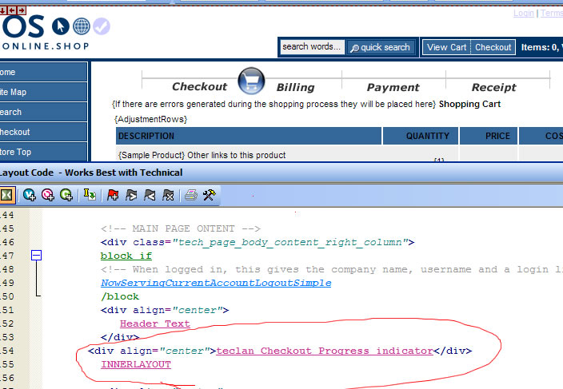Open the hammer and wrench tools icon

[210, 194]
